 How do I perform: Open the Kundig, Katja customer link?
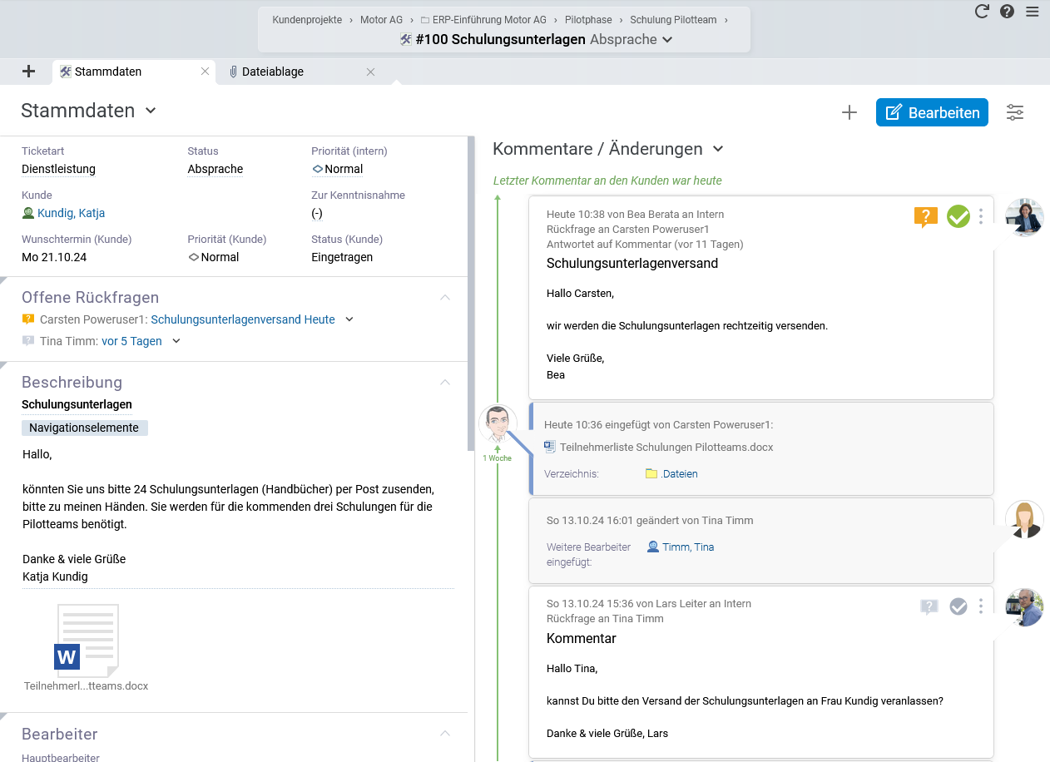(x=71, y=213)
